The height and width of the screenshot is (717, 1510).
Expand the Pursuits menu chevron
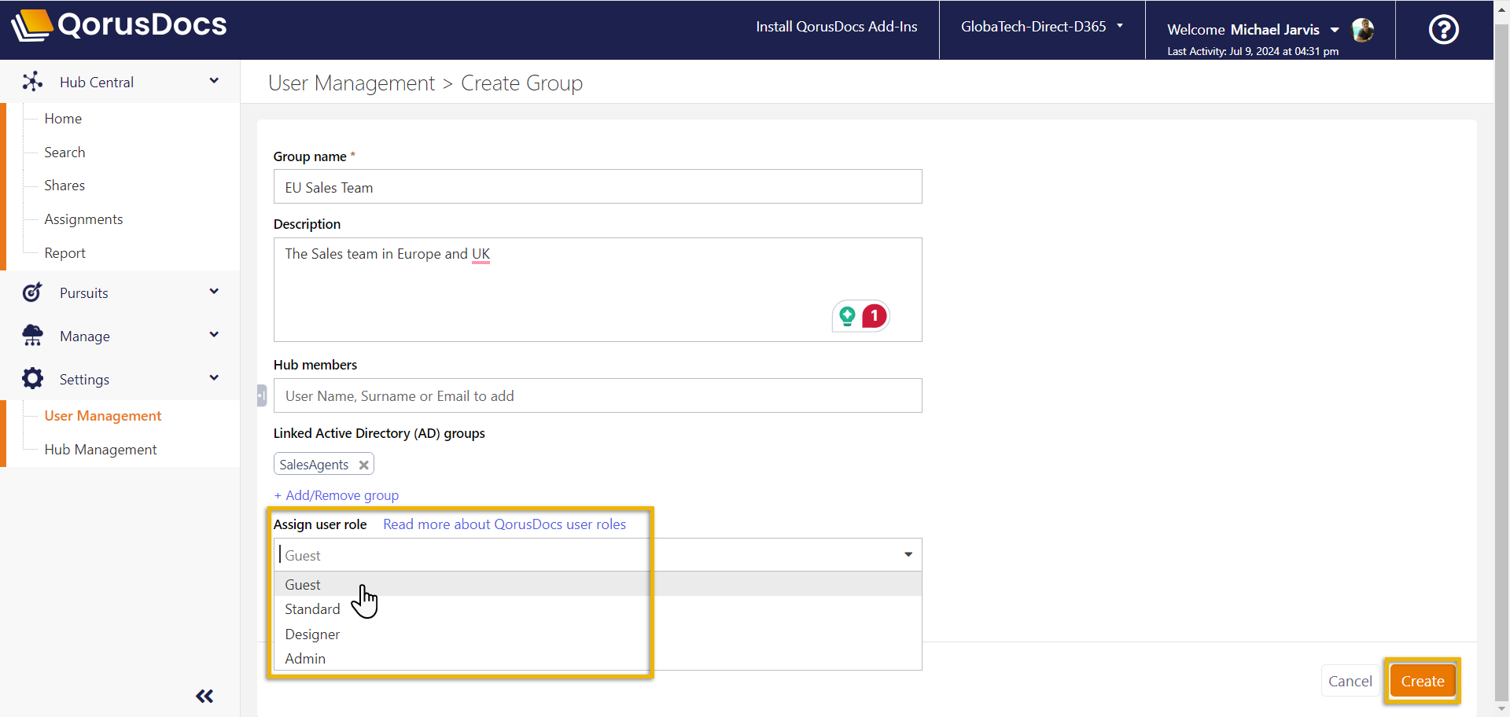[x=214, y=292]
